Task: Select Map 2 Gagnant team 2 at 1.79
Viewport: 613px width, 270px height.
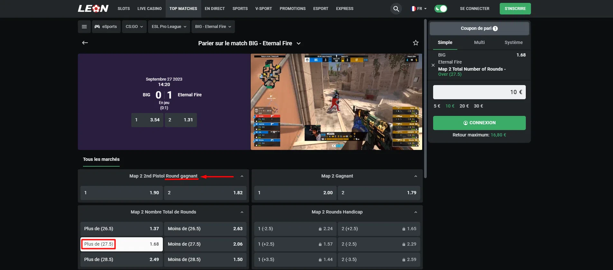Action: click(x=379, y=193)
